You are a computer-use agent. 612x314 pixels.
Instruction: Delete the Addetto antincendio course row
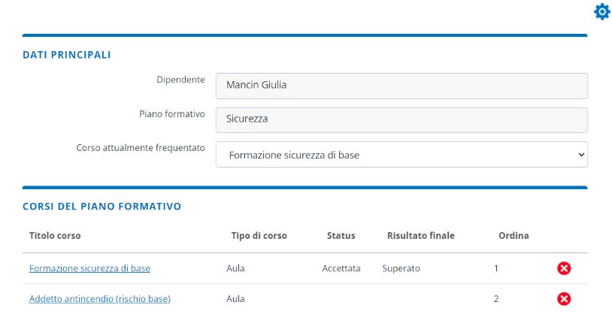coord(564,299)
